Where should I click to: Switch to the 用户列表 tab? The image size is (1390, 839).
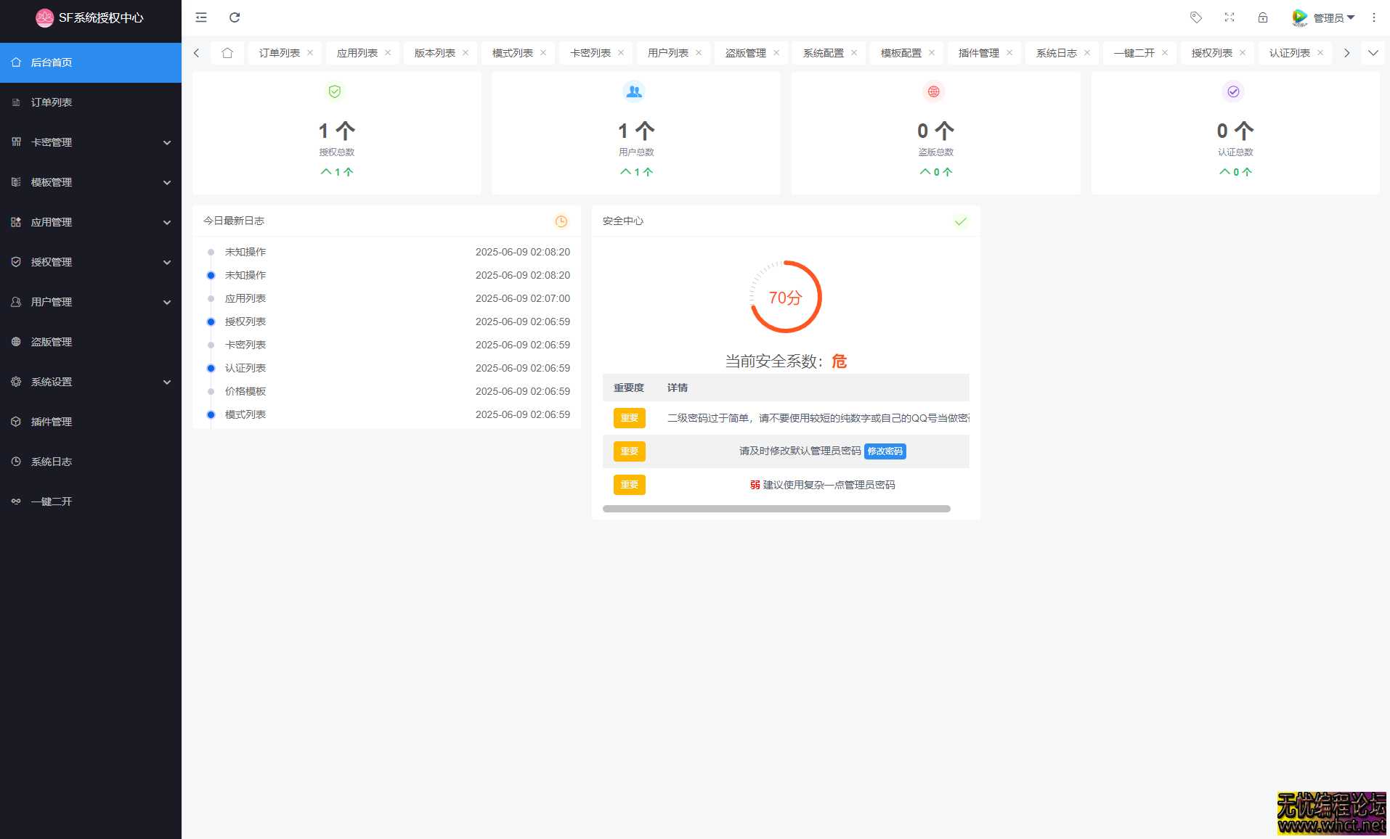tap(667, 52)
